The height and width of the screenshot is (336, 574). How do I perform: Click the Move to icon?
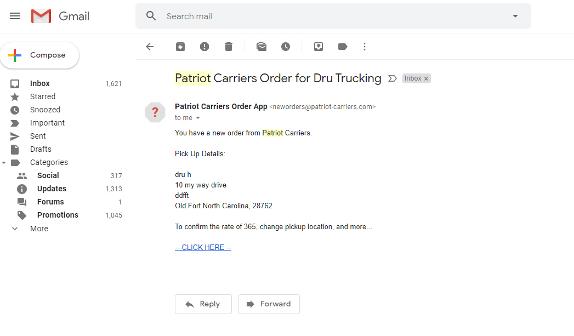pos(319,47)
